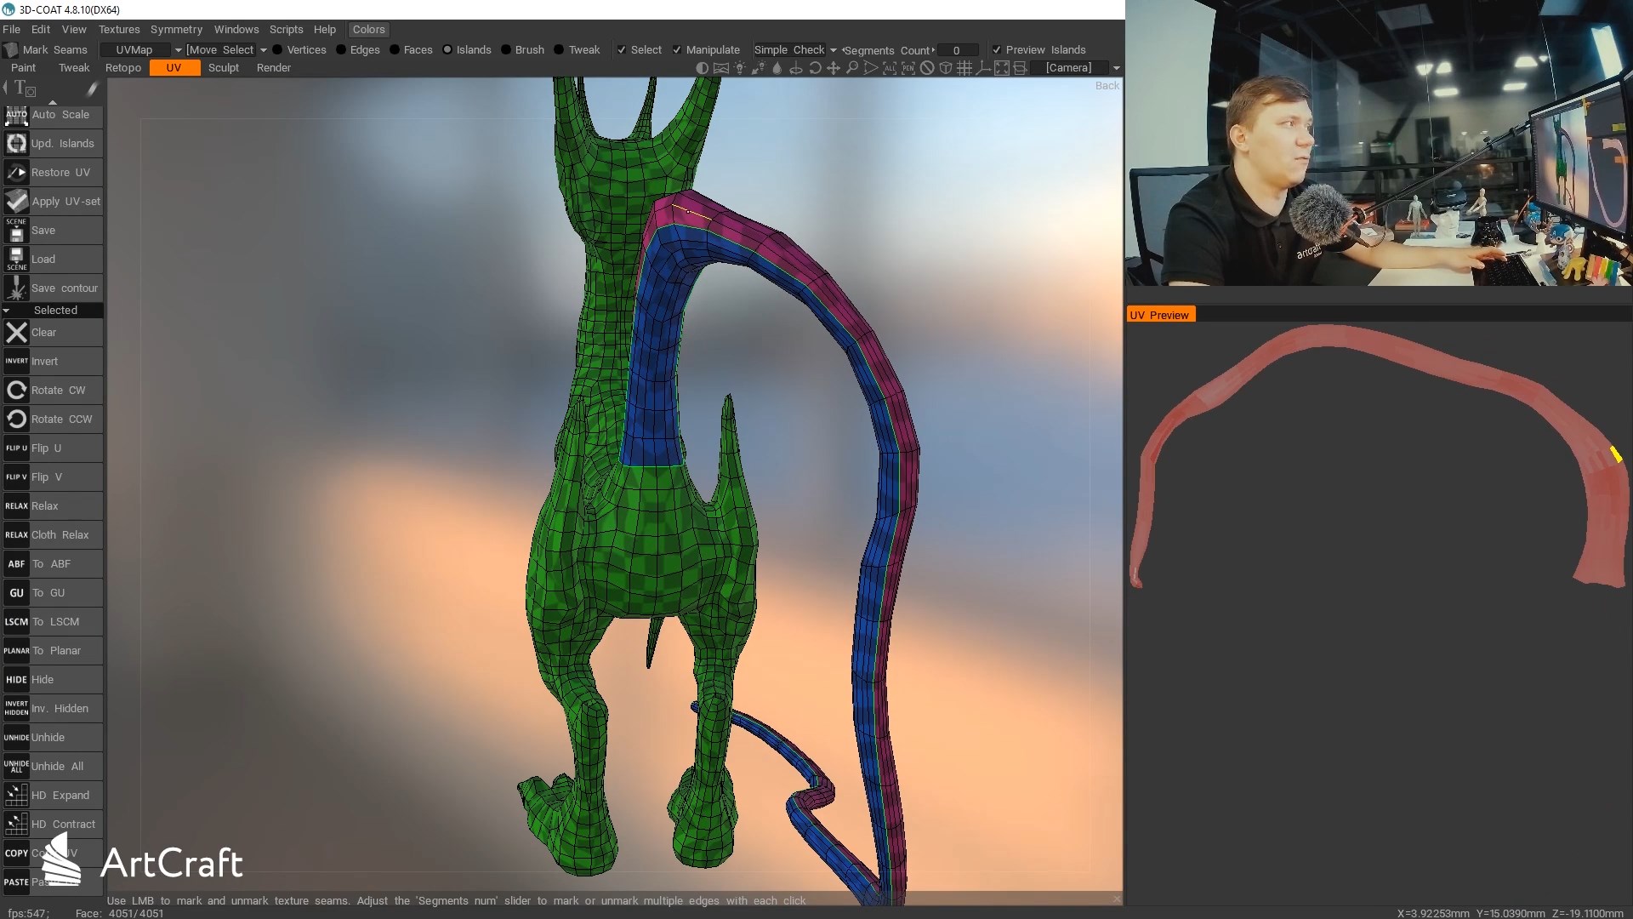The height and width of the screenshot is (919, 1633).
Task: Click the pan camera arrows icon
Action: tap(834, 68)
